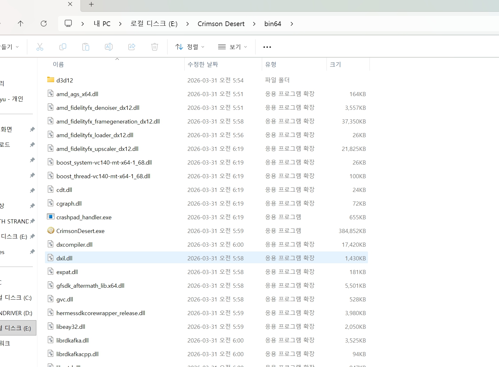Open the 정렬 sort dropdown
Viewport: 499px width, 367px height.
click(x=190, y=47)
